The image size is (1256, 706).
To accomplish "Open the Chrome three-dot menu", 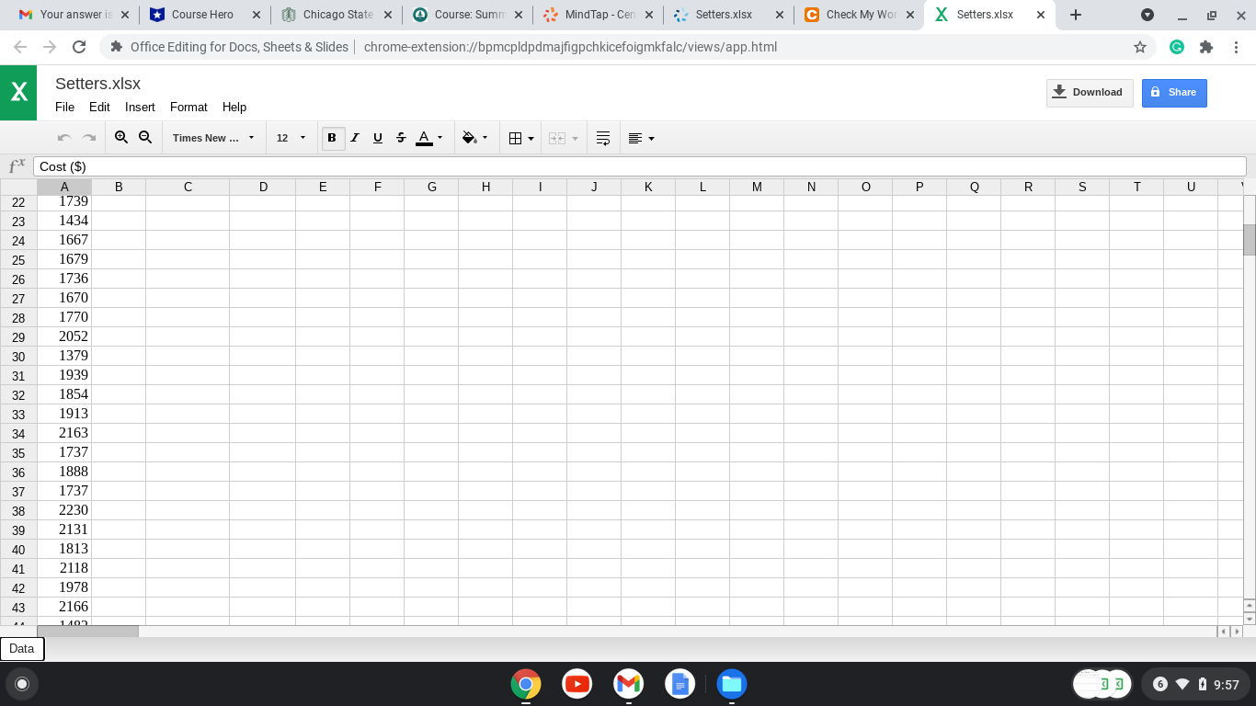I will (x=1235, y=47).
